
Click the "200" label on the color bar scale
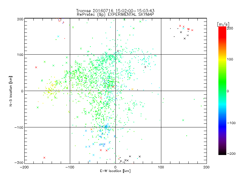click(230, 28)
